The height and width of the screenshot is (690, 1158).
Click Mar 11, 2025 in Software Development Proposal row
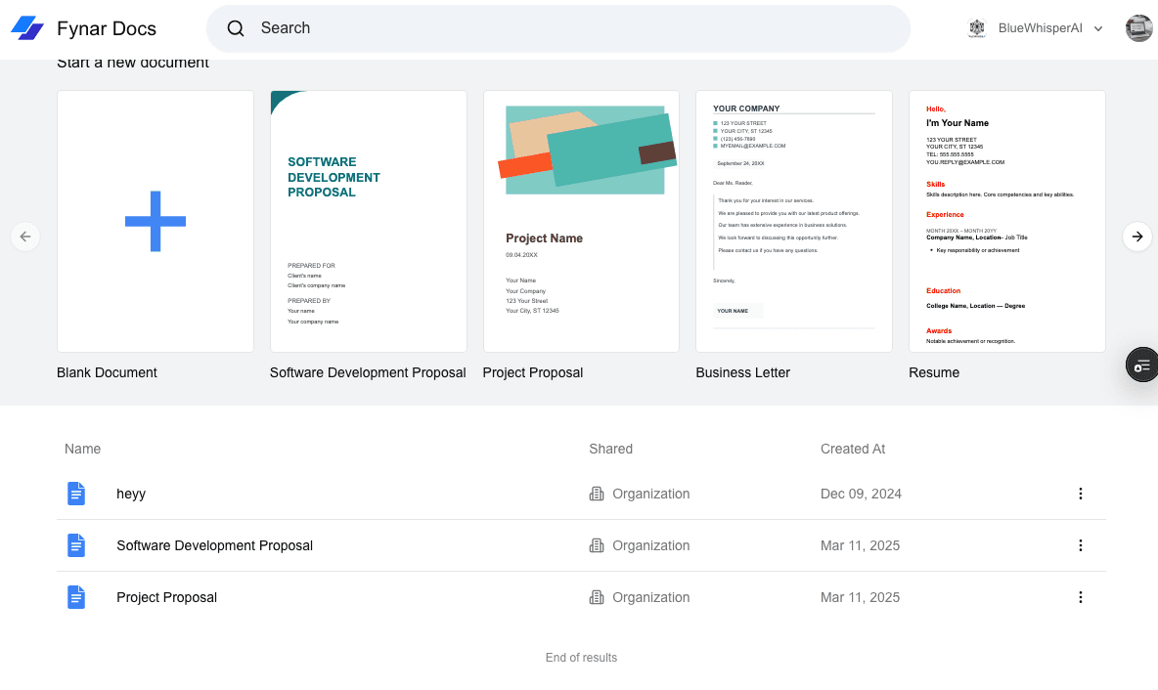[x=861, y=545]
